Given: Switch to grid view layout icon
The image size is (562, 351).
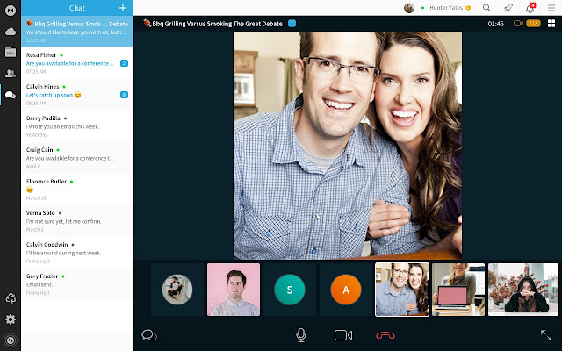Looking at the screenshot, I should 551,24.
